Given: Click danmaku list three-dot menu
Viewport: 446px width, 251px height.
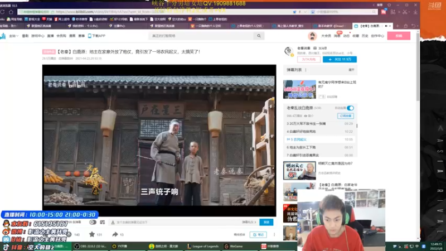Looking at the screenshot, I should [x=306, y=70].
